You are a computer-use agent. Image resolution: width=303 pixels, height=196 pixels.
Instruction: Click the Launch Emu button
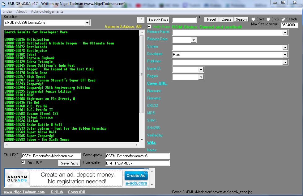click(x=158, y=19)
